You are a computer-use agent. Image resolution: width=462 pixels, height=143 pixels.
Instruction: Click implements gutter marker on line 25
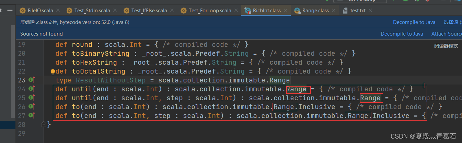coord(32,98)
